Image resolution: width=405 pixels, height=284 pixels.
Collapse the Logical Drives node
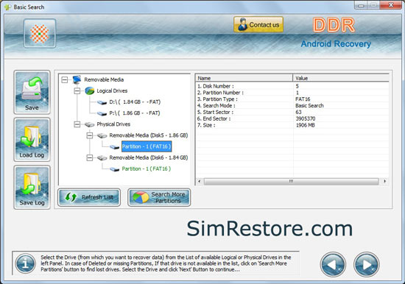[x=77, y=91]
